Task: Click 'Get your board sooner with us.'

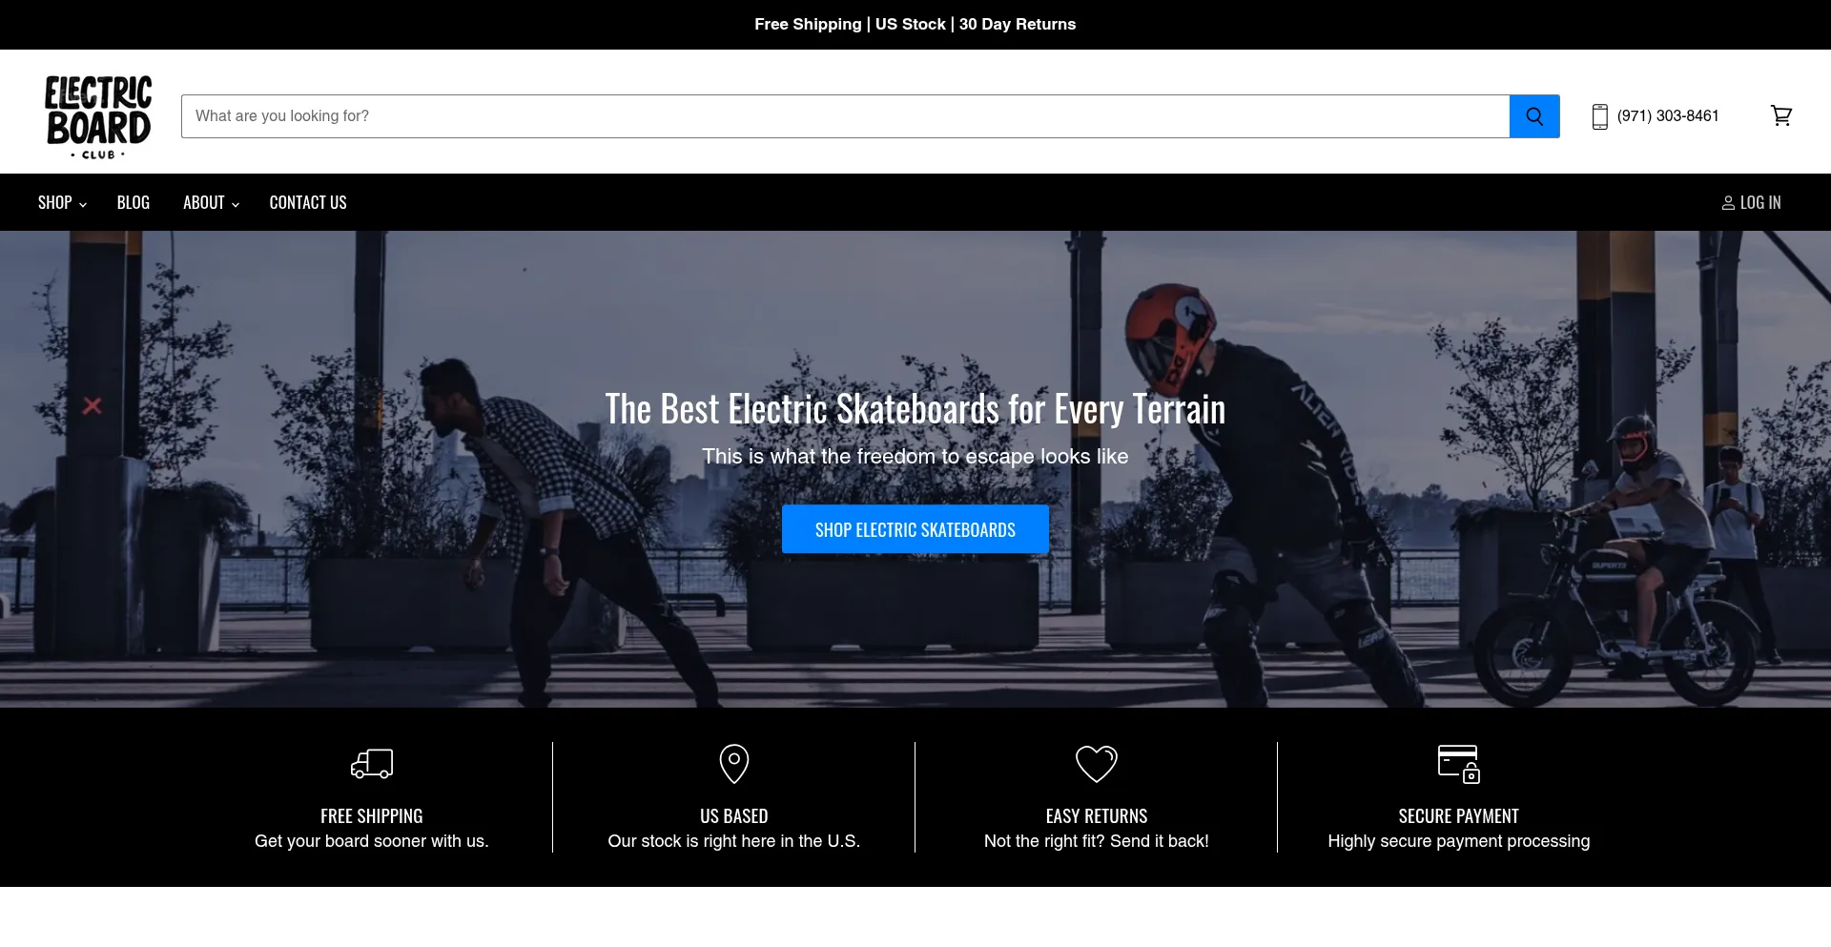Action: click(372, 841)
